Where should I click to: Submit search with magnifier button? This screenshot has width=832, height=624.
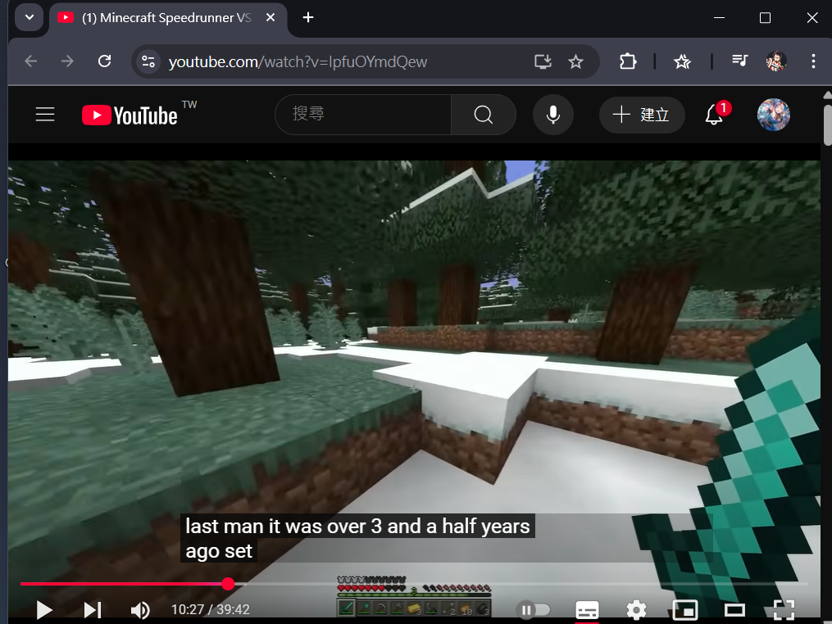click(484, 115)
